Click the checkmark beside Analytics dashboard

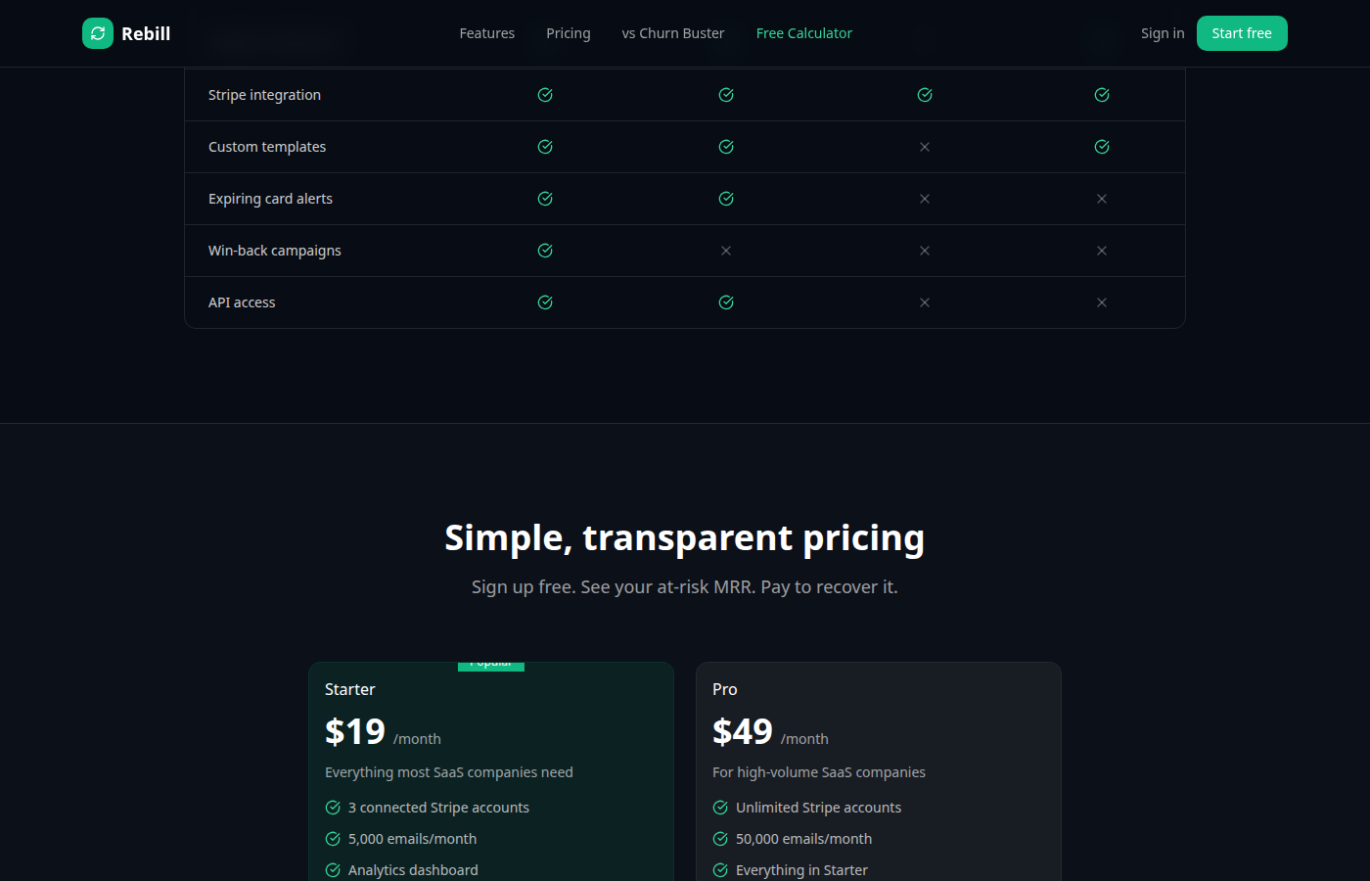(x=332, y=869)
